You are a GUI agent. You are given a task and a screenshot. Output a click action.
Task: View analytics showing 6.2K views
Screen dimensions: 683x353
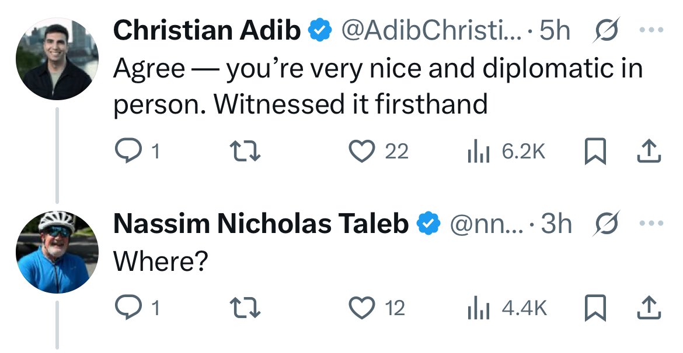[478, 151]
